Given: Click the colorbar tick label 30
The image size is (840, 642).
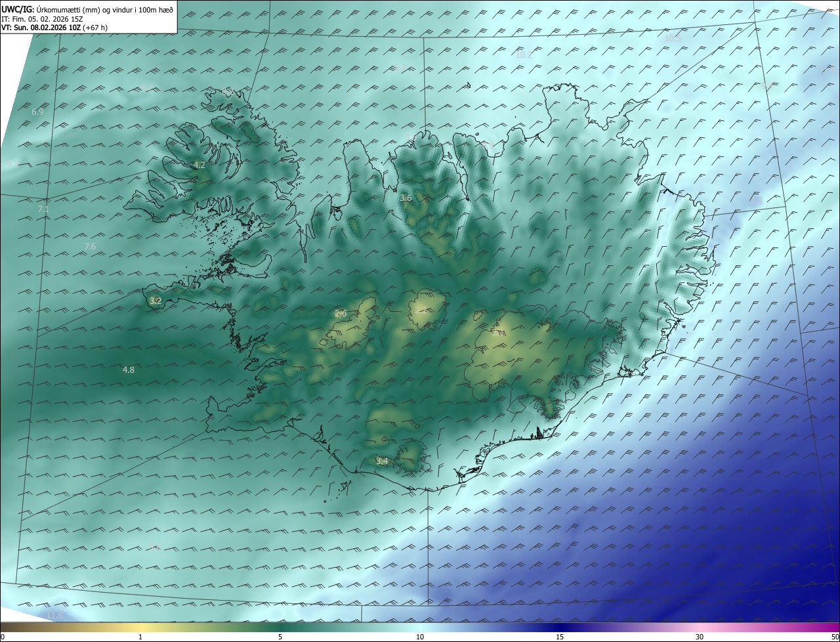Looking at the screenshot, I should pyautogui.click(x=700, y=637).
